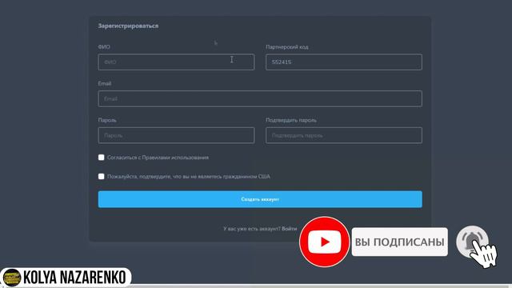Click the Партнерский код field containing 552415
512x288 pixels.
point(344,62)
